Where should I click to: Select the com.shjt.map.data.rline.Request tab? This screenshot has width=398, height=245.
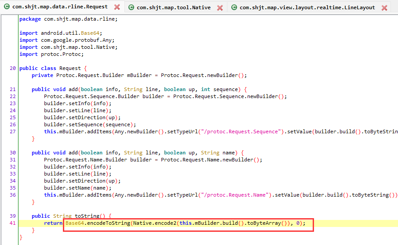[59, 7]
